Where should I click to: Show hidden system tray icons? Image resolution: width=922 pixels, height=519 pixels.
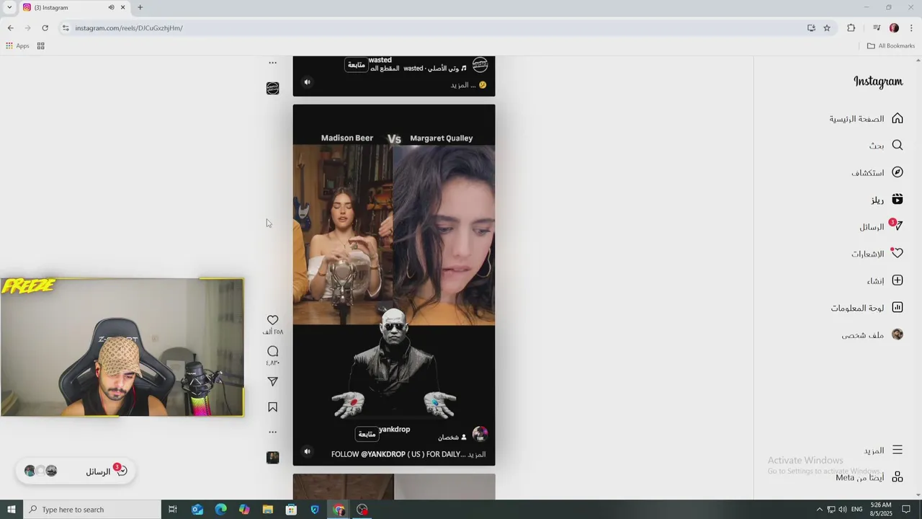[x=819, y=510]
